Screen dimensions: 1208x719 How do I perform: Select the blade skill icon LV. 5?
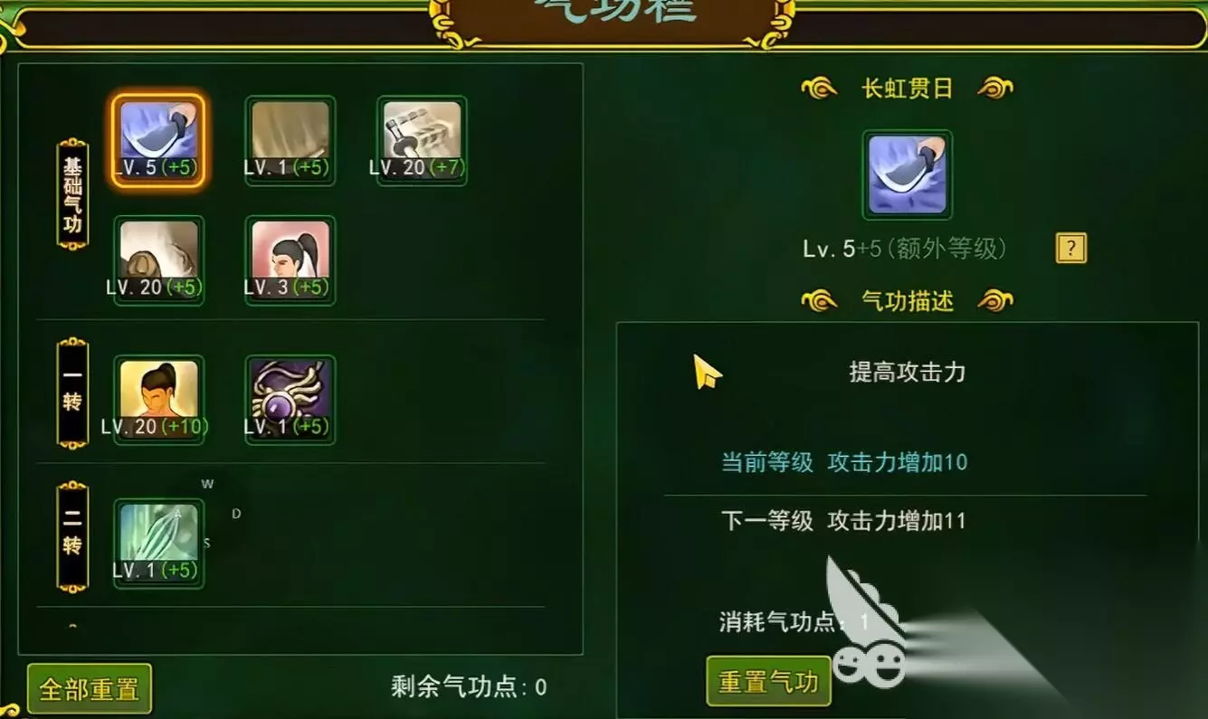pos(158,140)
